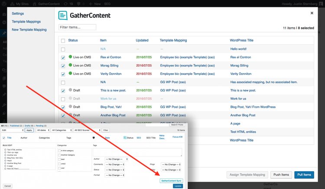Click the green status dot for Rex el Contron

tap(70, 57)
